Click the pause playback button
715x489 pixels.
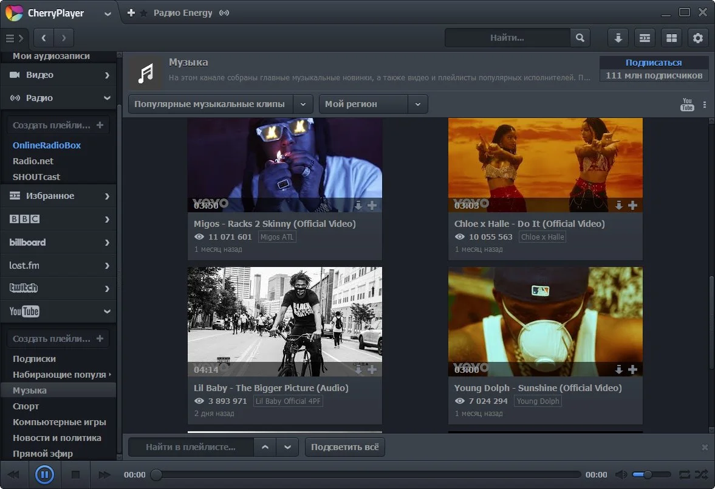(45, 474)
